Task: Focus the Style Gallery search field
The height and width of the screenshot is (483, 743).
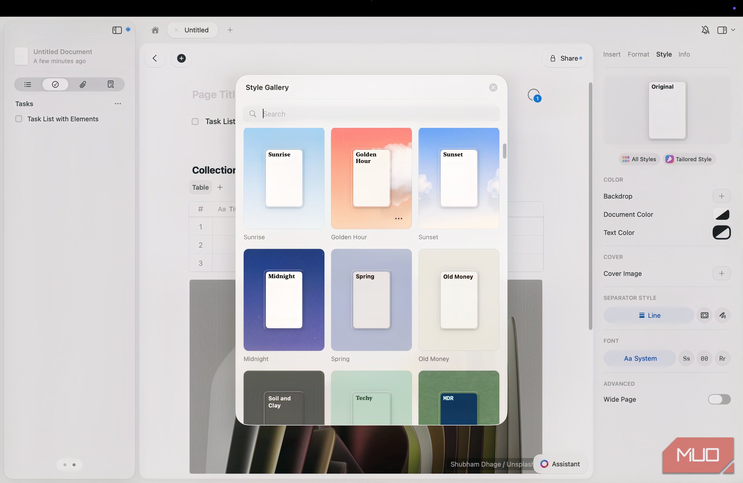Action: click(x=371, y=114)
